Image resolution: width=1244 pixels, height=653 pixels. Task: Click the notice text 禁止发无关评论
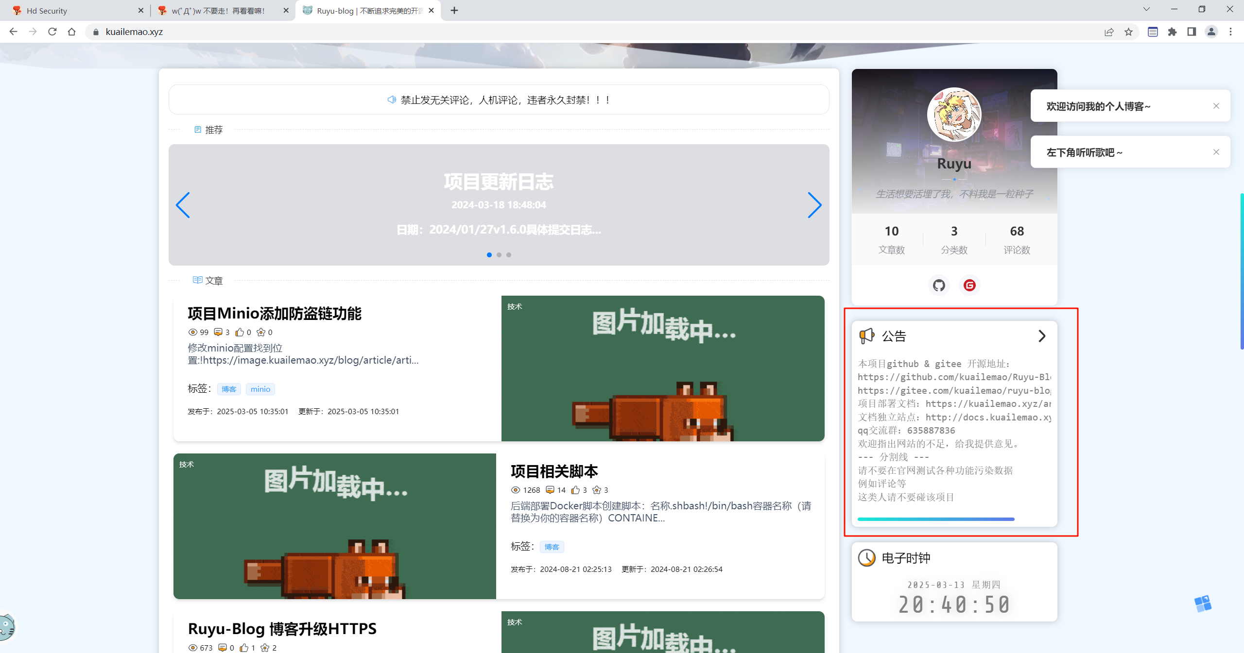click(505, 100)
